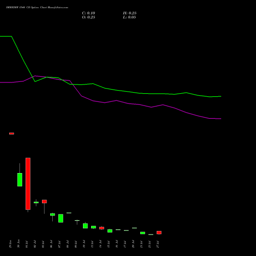Click the small red candle above 29 Jun
This screenshot has width=256, height=256.
(12, 134)
